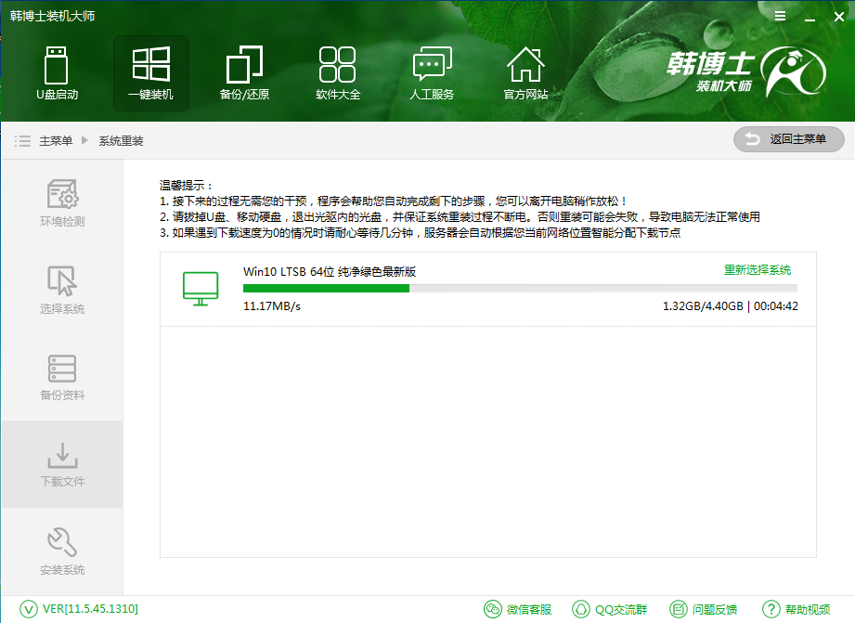
Task: Open the 选择系统 sidebar step
Action: coord(61,295)
